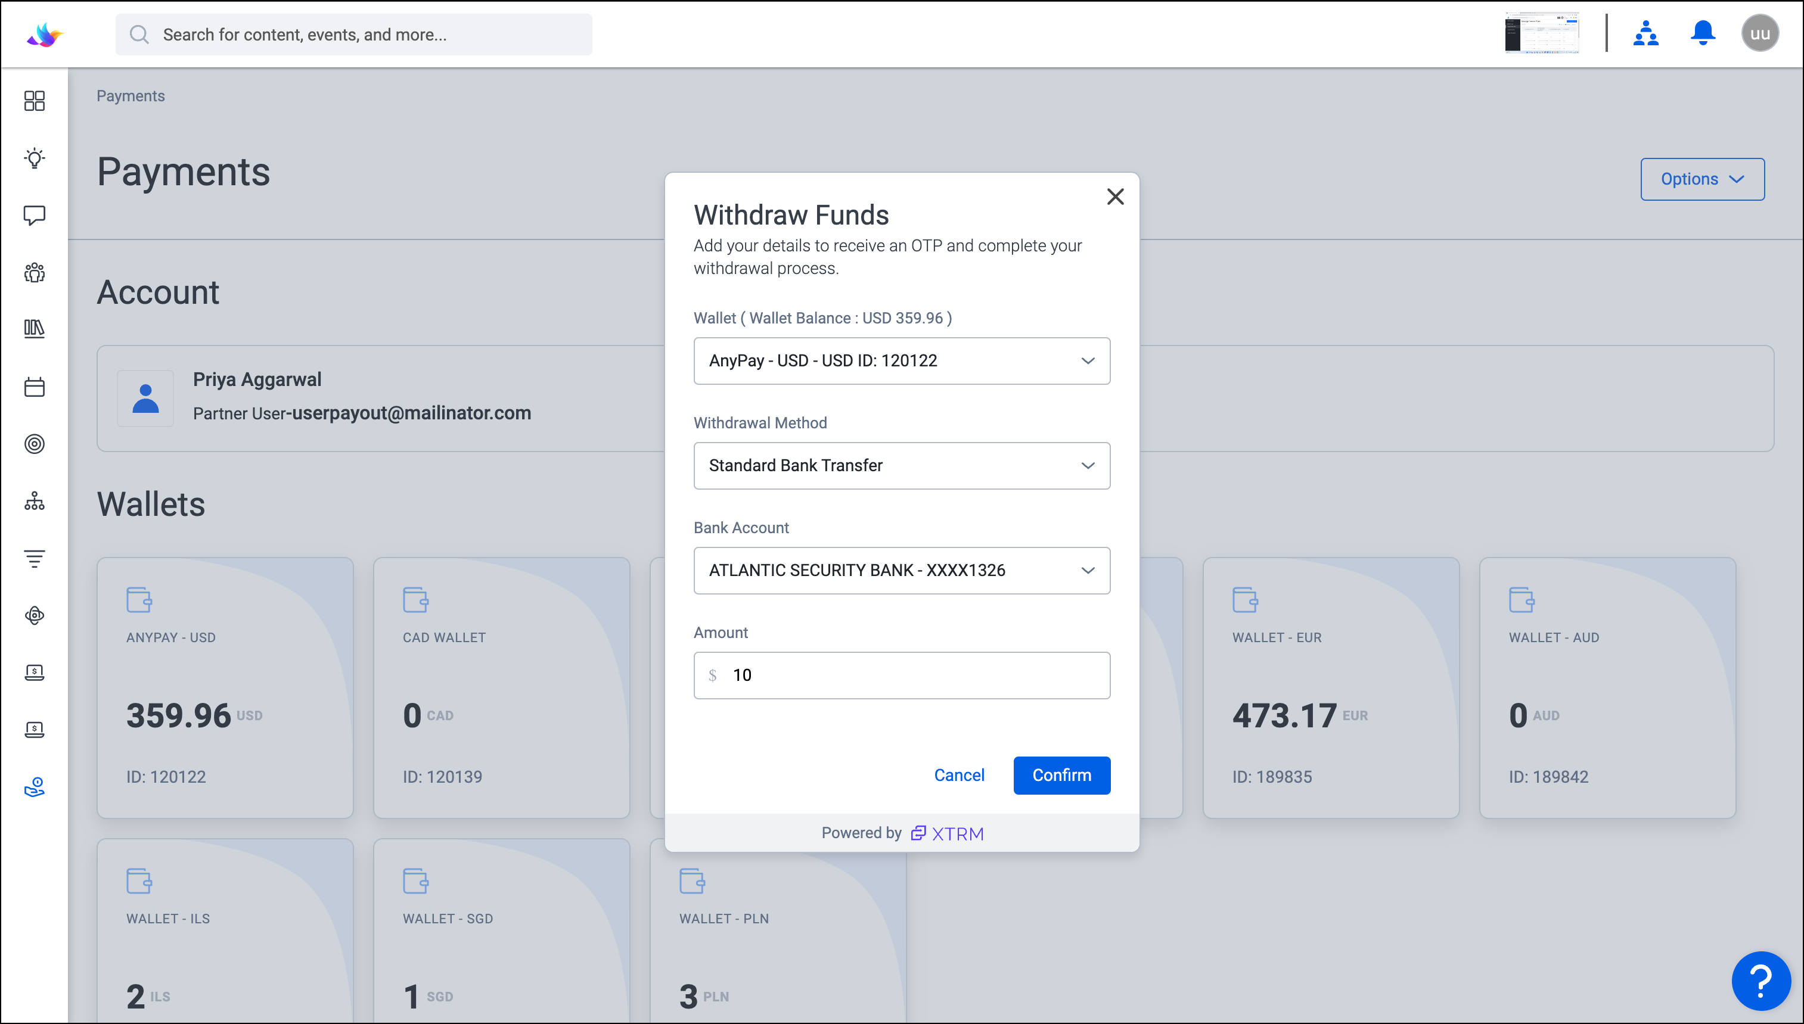
Task: Click the Cancel button
Action: tap(958, 775)
